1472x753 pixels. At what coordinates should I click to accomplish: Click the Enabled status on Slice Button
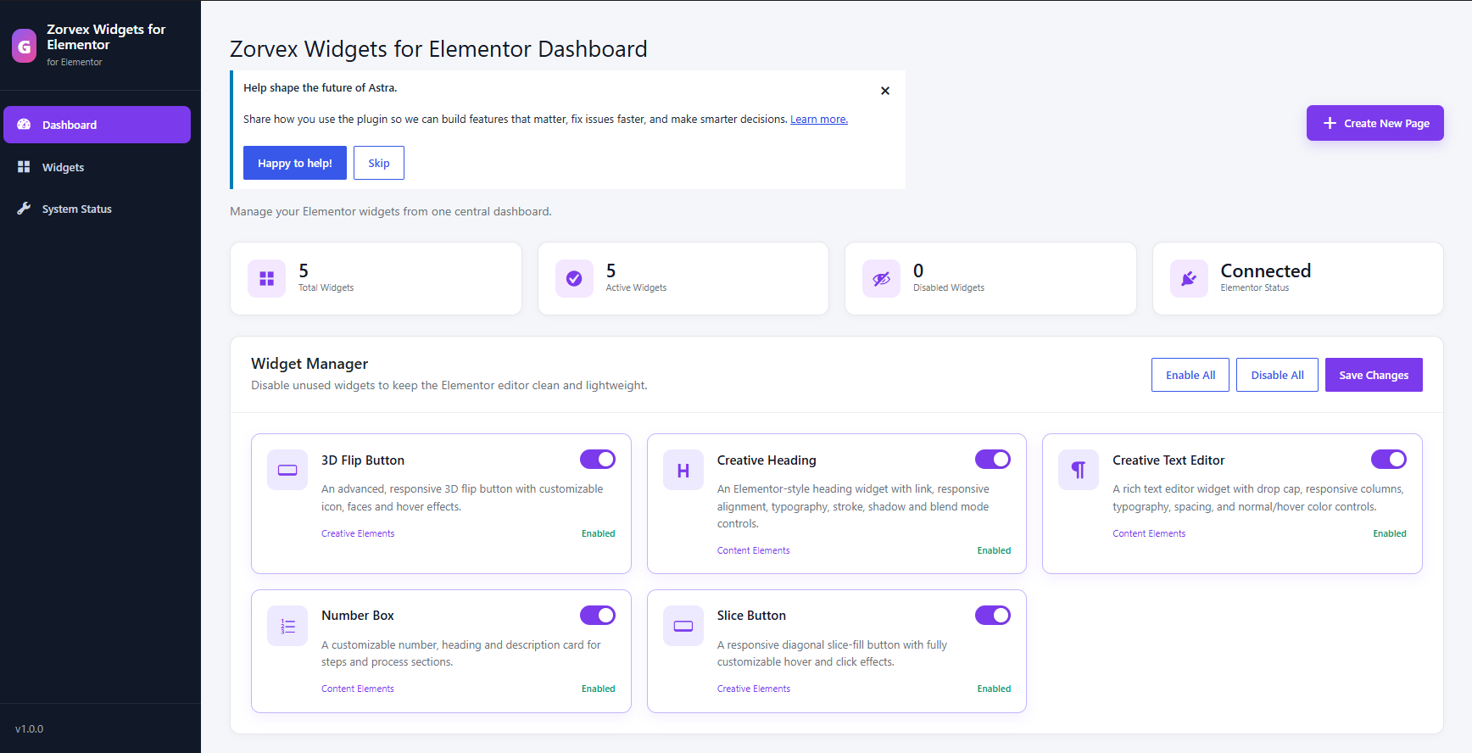coord(994,689)
